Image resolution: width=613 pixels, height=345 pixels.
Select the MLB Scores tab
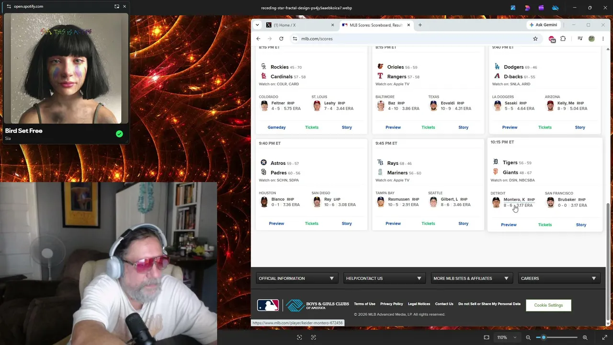click(x=376, y=25)
